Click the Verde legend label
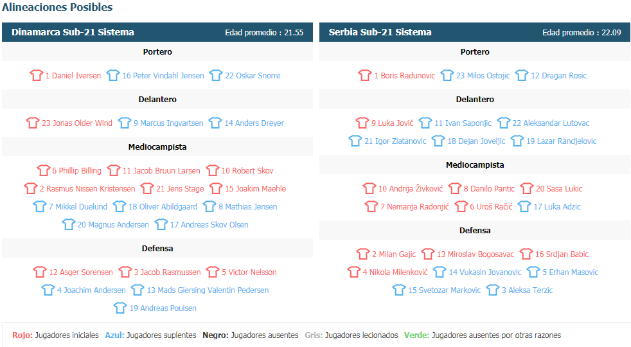The width and height of the screenshot is (631, 347). [416, 335]
